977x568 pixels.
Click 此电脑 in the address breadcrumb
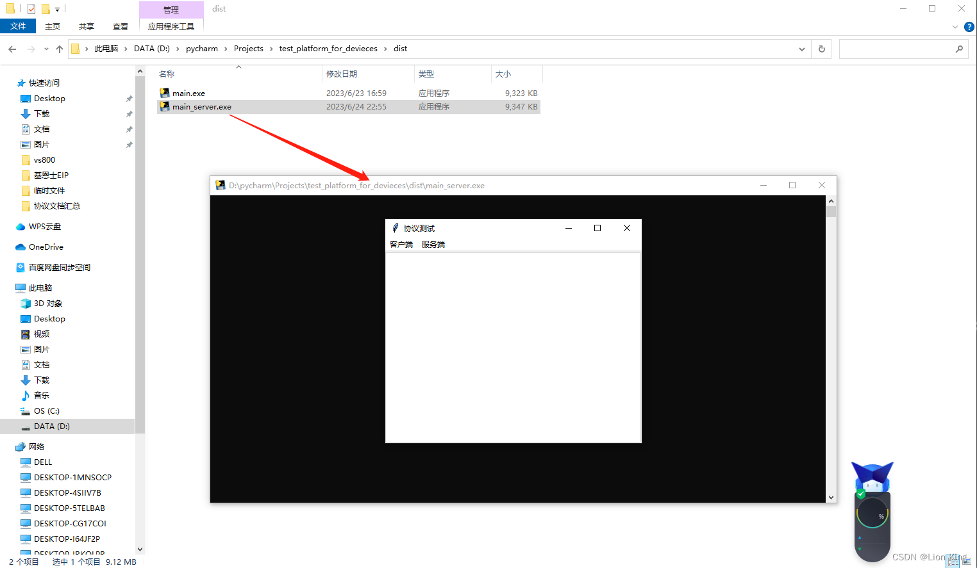[x=106, y=49]
